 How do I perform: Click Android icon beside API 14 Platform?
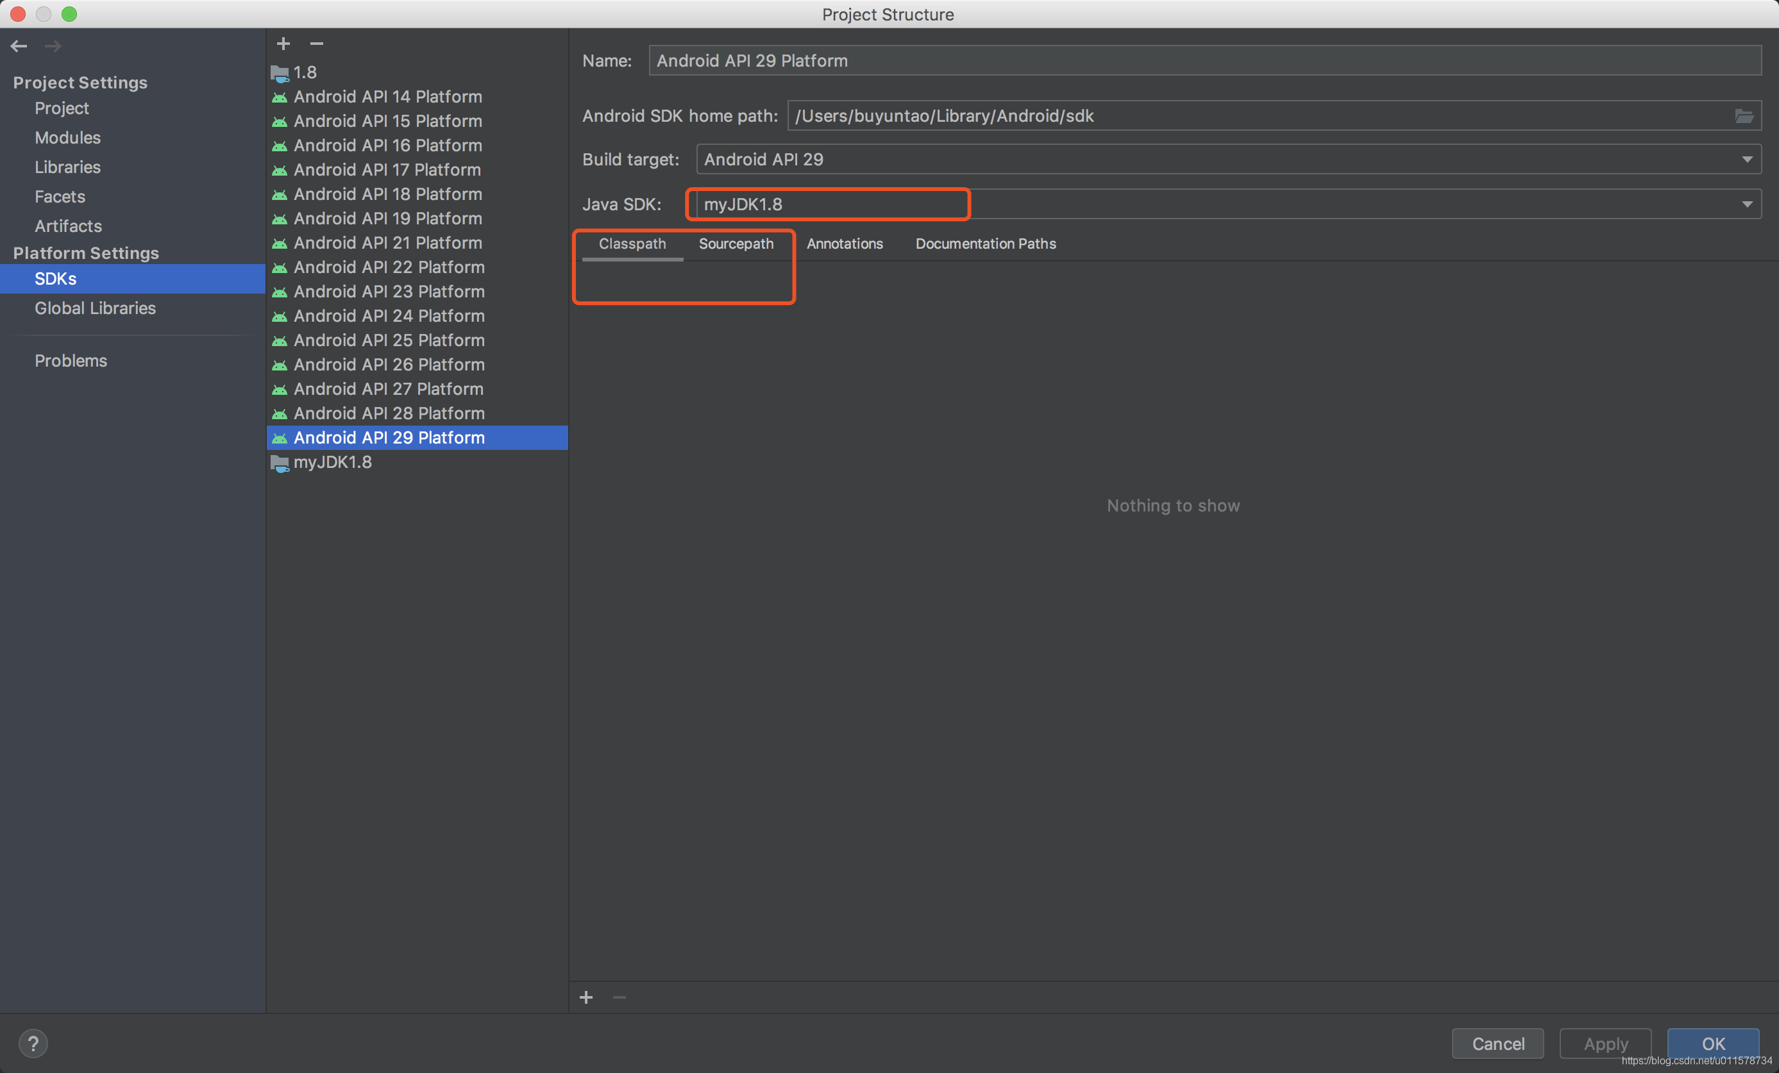coord(280,97)
